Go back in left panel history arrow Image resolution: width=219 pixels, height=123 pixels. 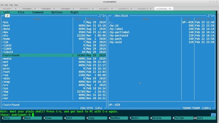click(3, 16)
